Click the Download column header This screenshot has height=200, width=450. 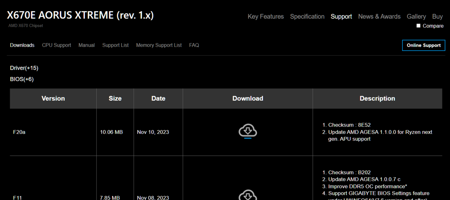(x=247, y=99)
